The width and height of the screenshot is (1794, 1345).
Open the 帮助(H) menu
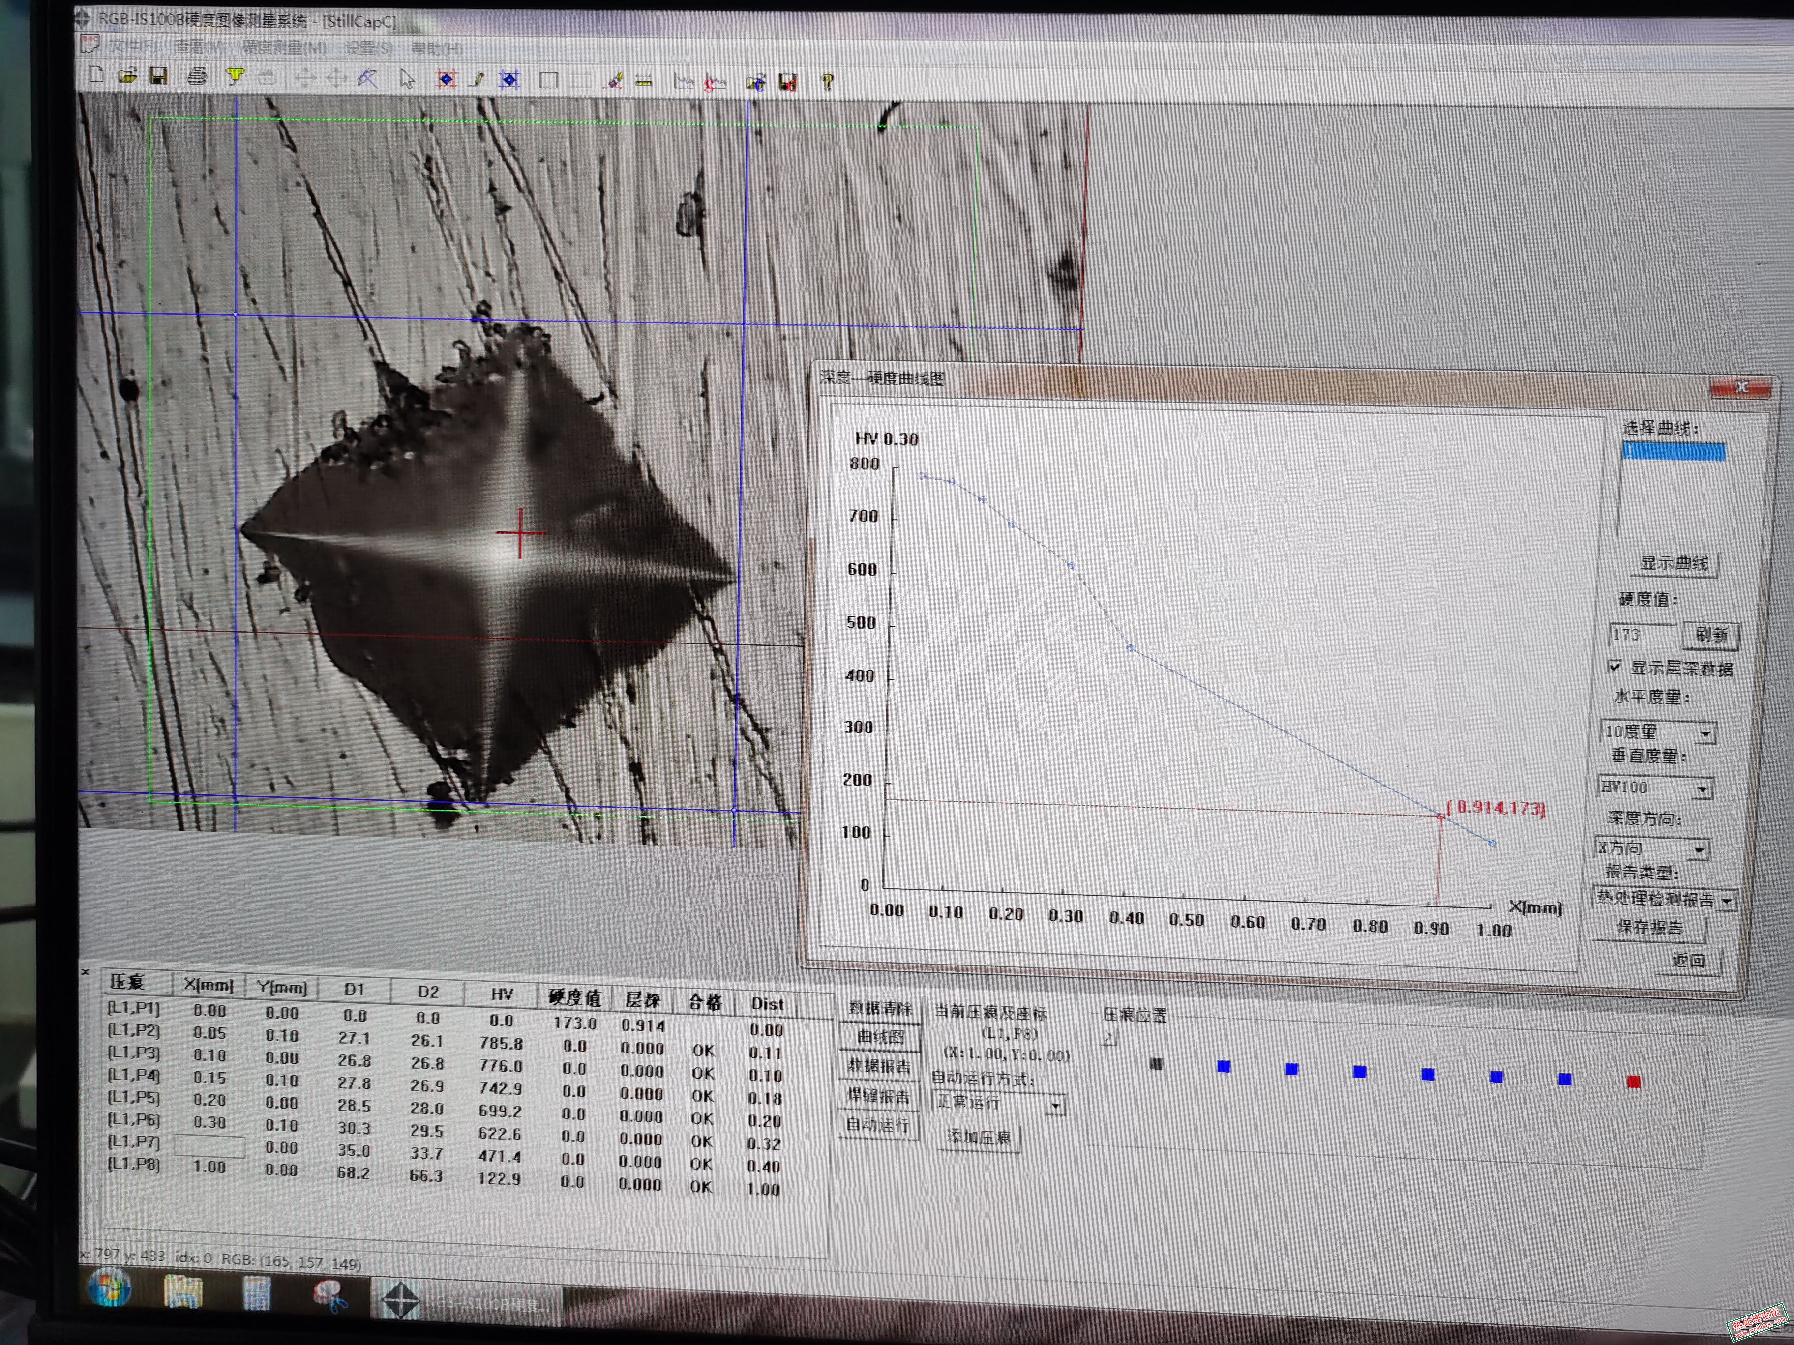[436, 49]
